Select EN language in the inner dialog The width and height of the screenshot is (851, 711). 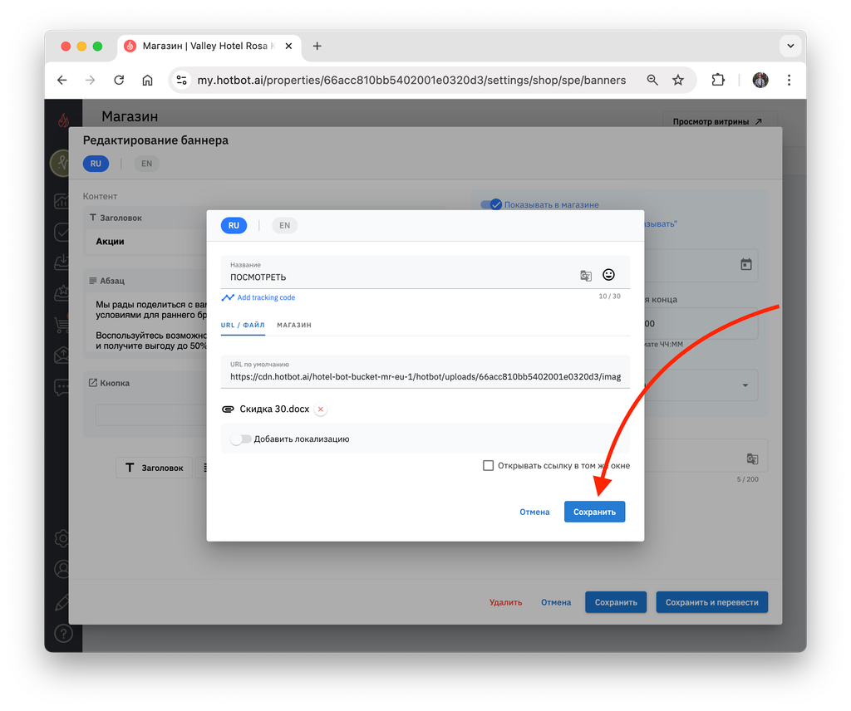point(284,226)
